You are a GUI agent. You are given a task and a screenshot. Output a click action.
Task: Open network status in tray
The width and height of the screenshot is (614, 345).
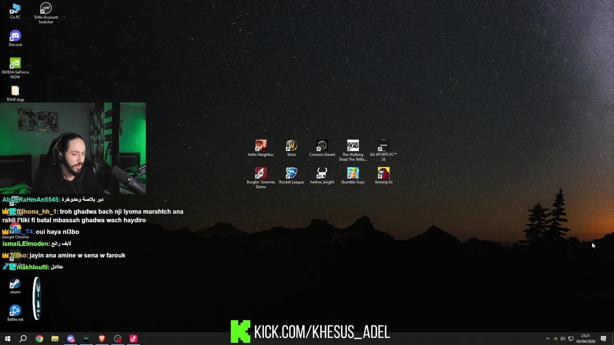(x=571, y=339)
